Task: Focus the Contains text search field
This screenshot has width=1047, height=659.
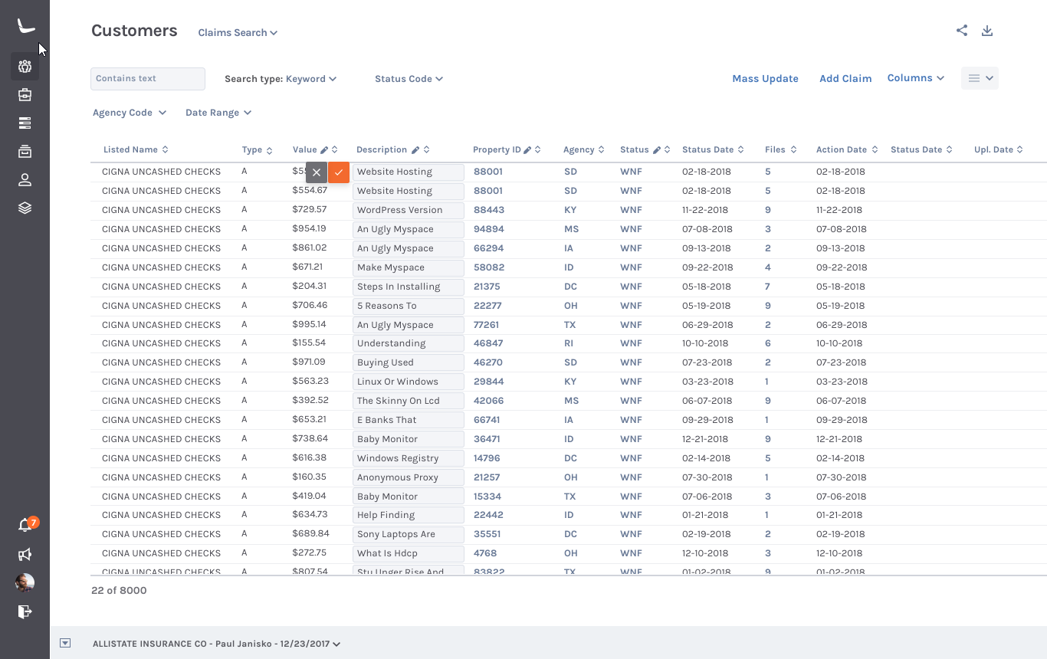Action: click(x=148, y=79)
